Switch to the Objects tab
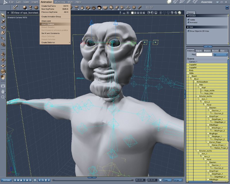230x184 pixels. tap(199, 51)
